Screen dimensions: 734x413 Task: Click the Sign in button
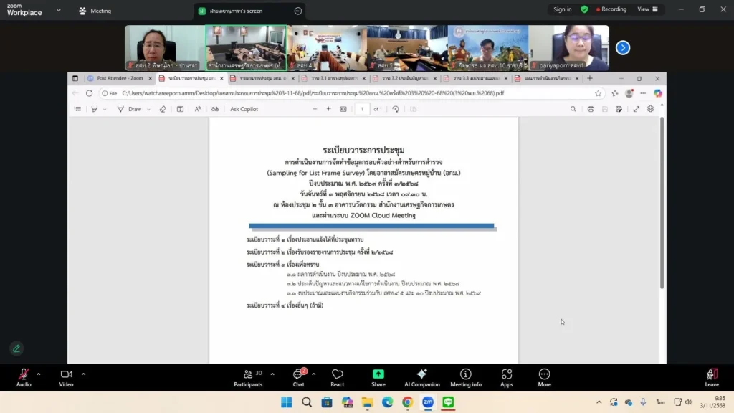coord(562,9)
